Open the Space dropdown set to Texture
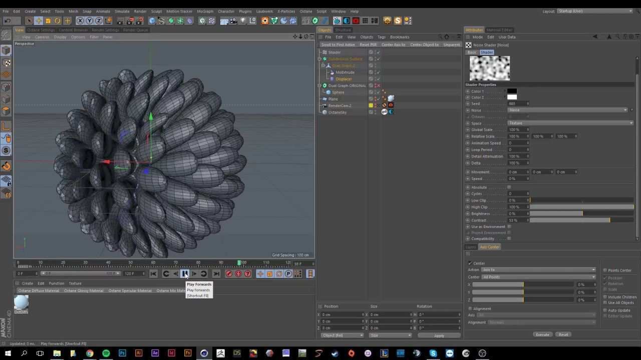This screenshot has width=641, height=360. [570, 123]
